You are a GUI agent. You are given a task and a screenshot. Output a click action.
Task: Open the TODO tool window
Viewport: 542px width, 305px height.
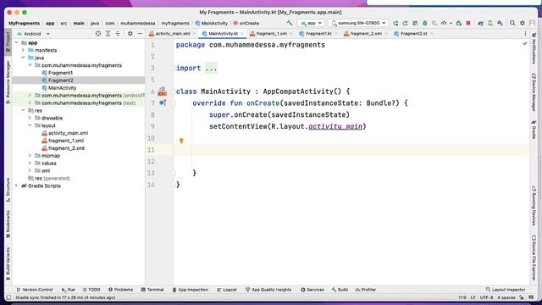click(91, 290)
